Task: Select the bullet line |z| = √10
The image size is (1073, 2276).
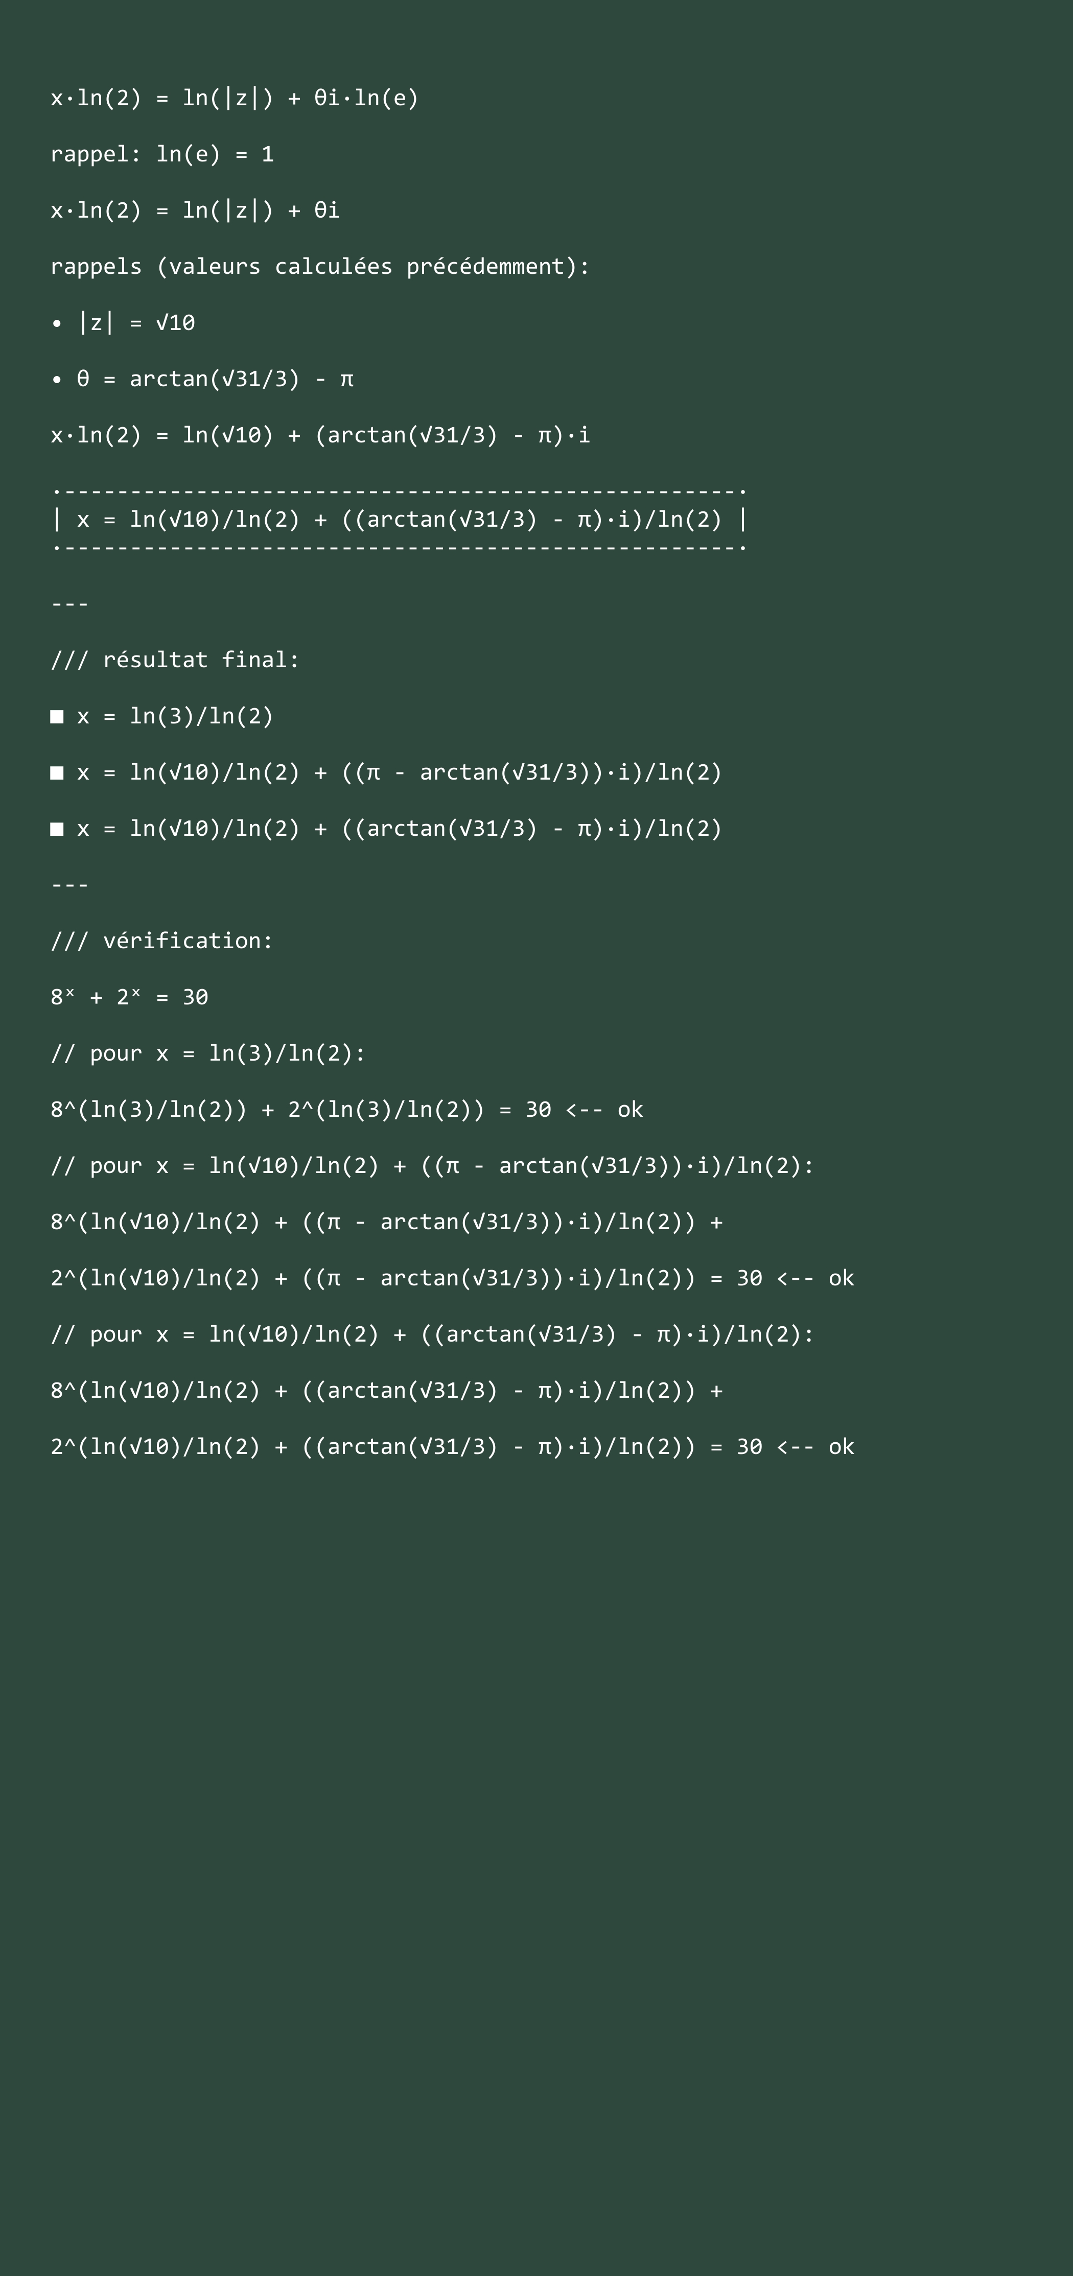Action: coord(123,323)
